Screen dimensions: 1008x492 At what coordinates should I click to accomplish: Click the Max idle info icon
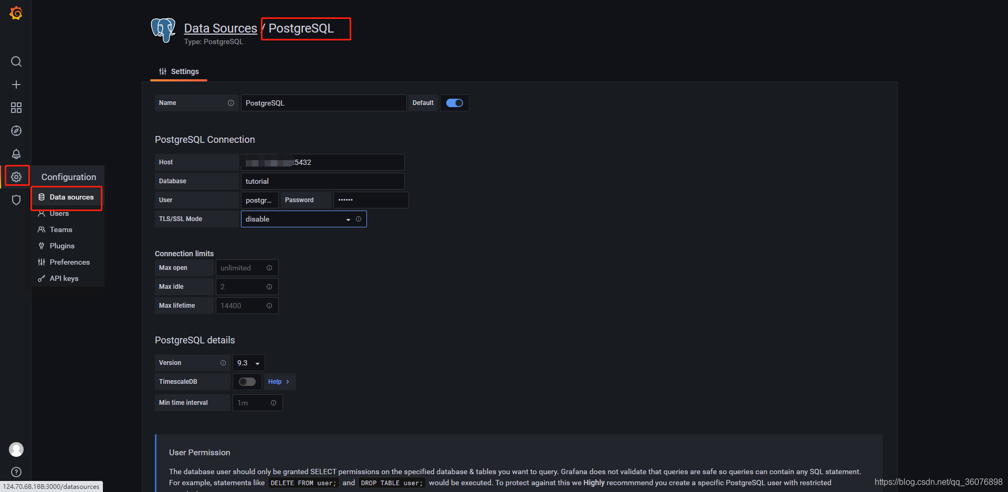[x=269, y=287]
